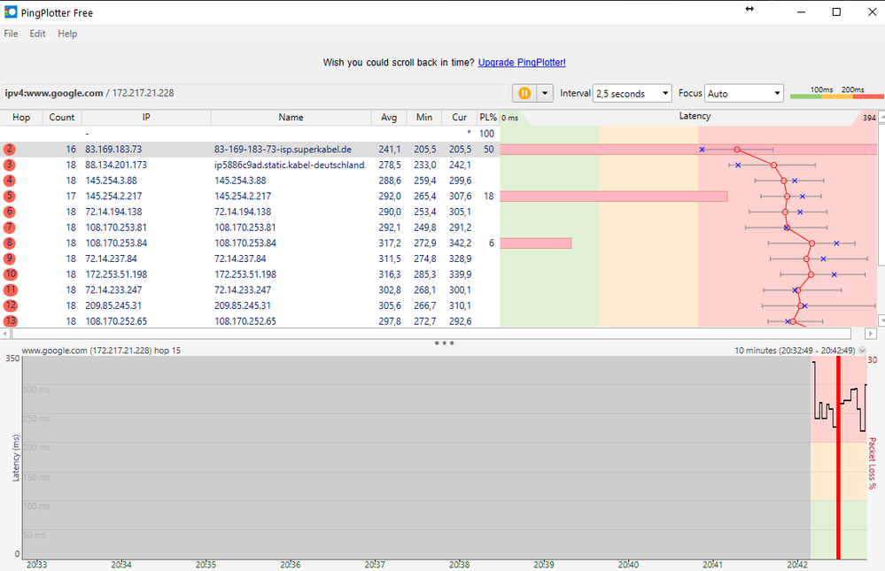The image size is (885, 571).
Task: Click the horizontal scrollbar right arrow
Action: (871, 334)
